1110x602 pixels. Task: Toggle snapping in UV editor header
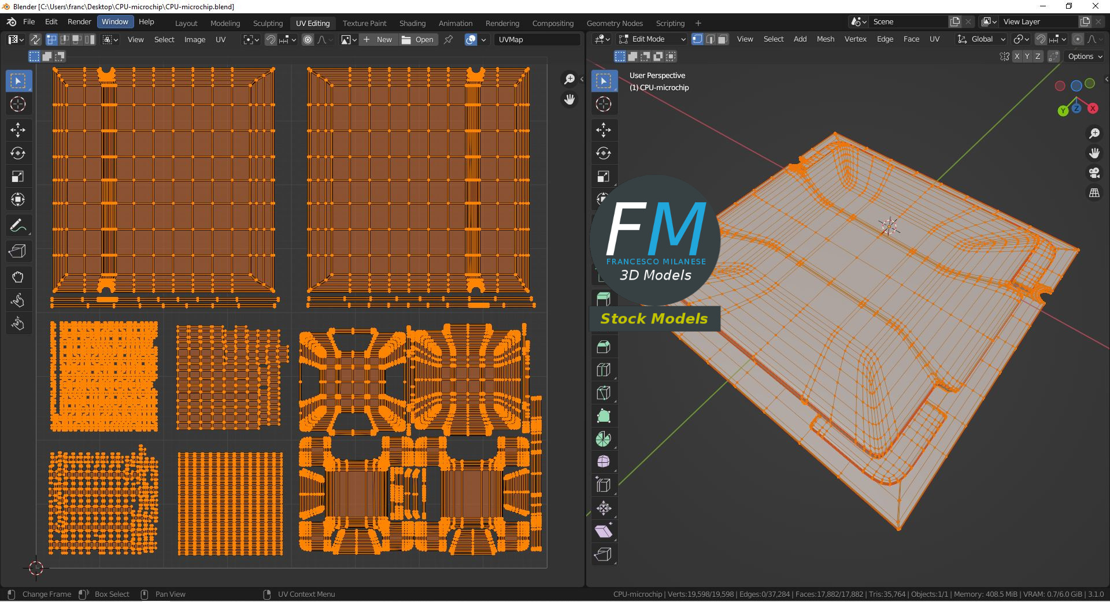271,39
